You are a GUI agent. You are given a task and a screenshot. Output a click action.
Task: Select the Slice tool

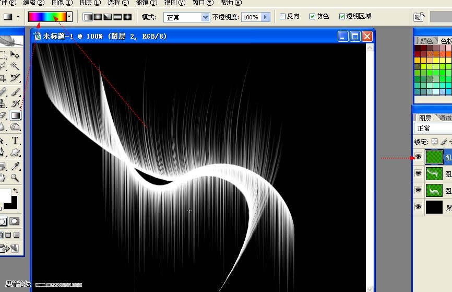tap(15, 78)
